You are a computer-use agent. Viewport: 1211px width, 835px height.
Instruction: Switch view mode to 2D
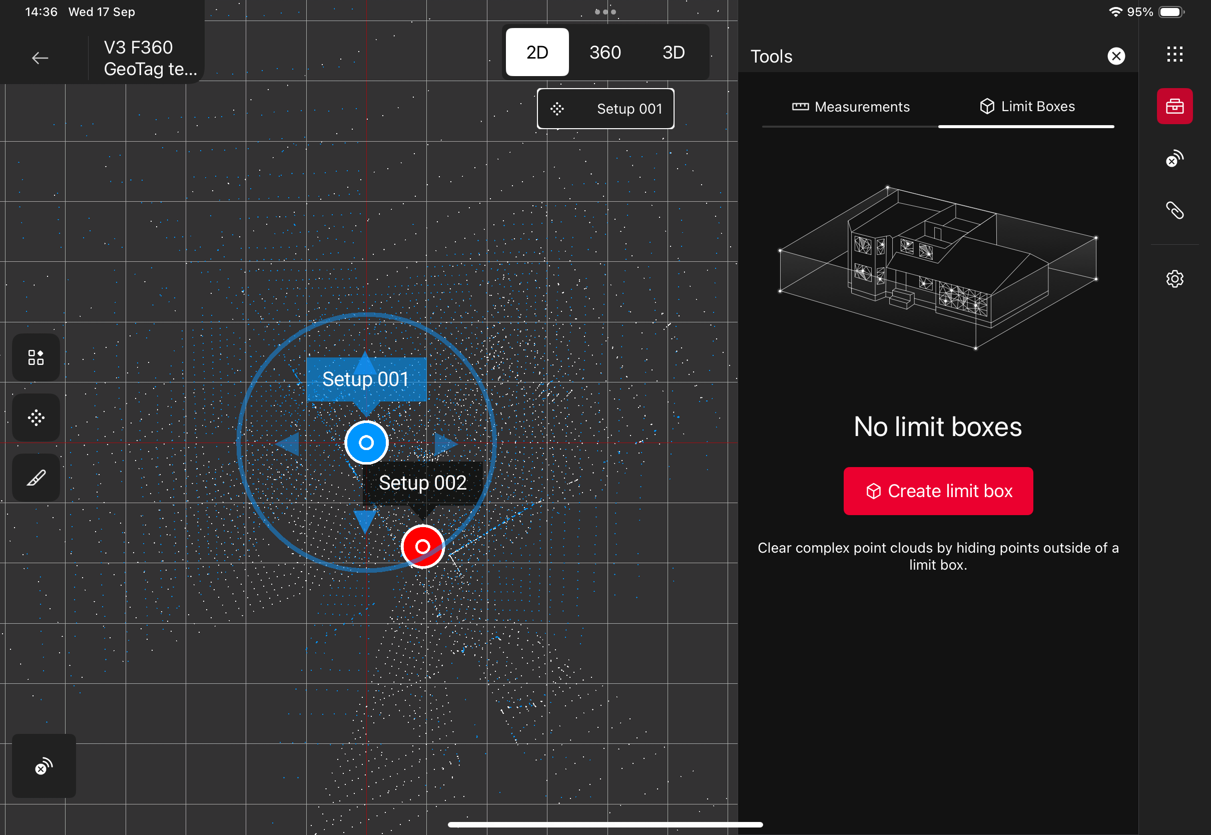537,53
